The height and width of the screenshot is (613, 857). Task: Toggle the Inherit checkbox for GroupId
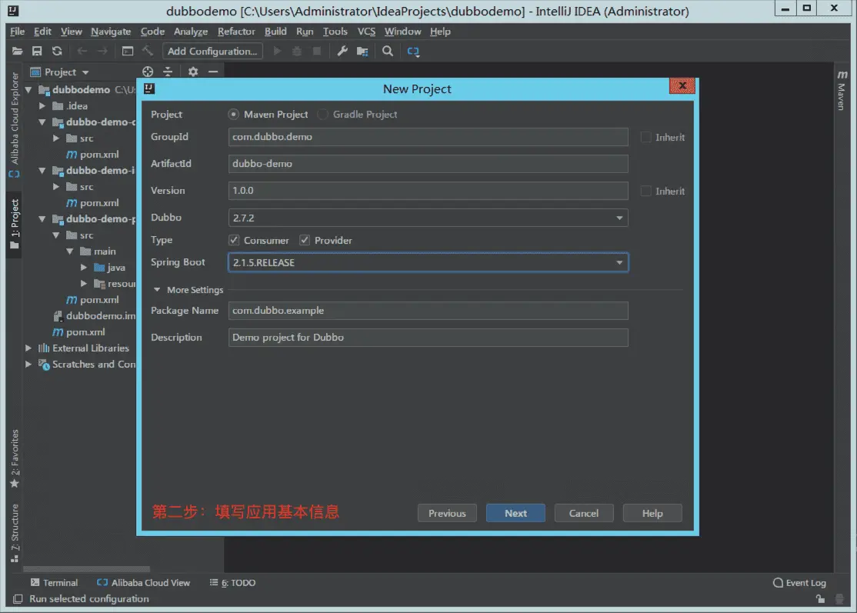click(646, 137)
